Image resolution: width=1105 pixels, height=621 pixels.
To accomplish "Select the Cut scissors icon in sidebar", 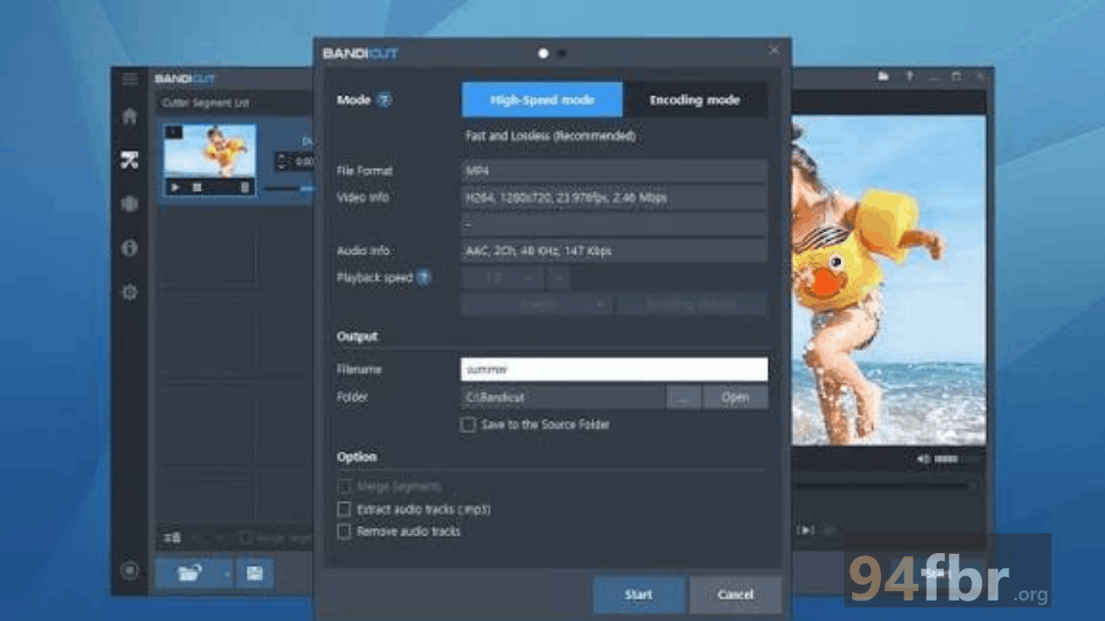I will click(129, 159).
